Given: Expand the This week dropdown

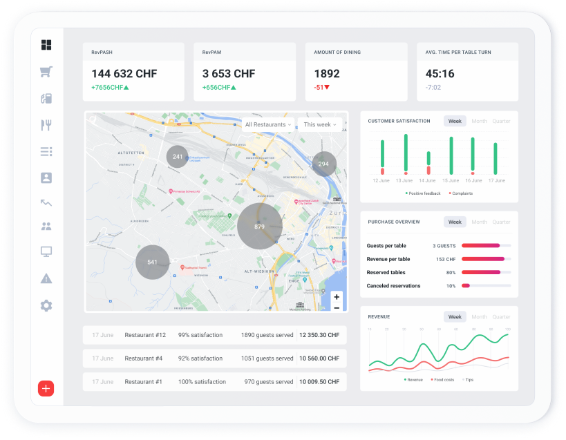Looking at the screenshot, I should 320,124.
